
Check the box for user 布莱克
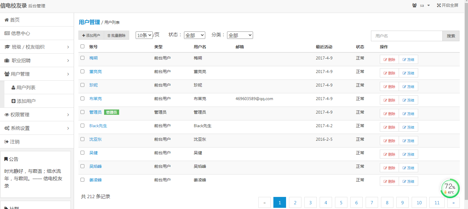coord(83,99)
